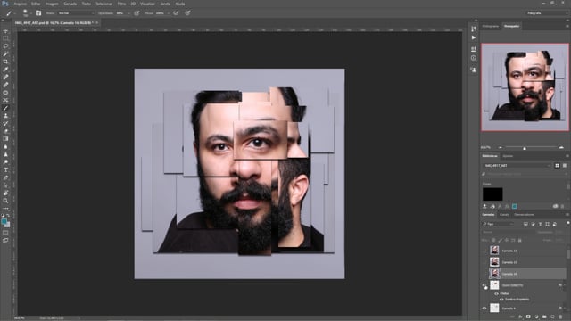Screen dimensions: 571x321
Task: Create a new group folder icon
Action: point(544,317)
